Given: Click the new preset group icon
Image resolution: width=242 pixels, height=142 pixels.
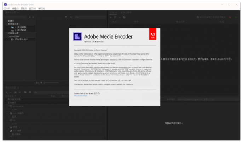Looking at the screenshot, I should (15, 92).
